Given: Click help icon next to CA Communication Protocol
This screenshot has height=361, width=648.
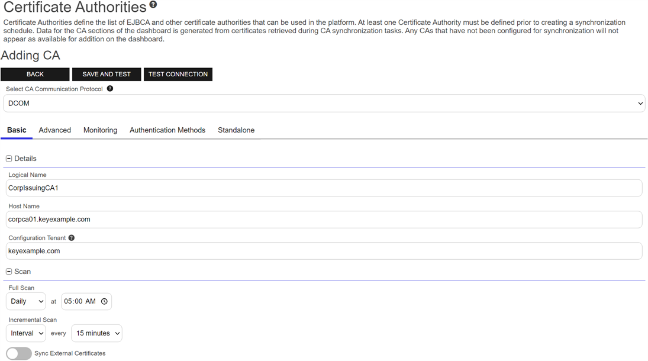Looking at the screenshot, I should coord(109,89).
